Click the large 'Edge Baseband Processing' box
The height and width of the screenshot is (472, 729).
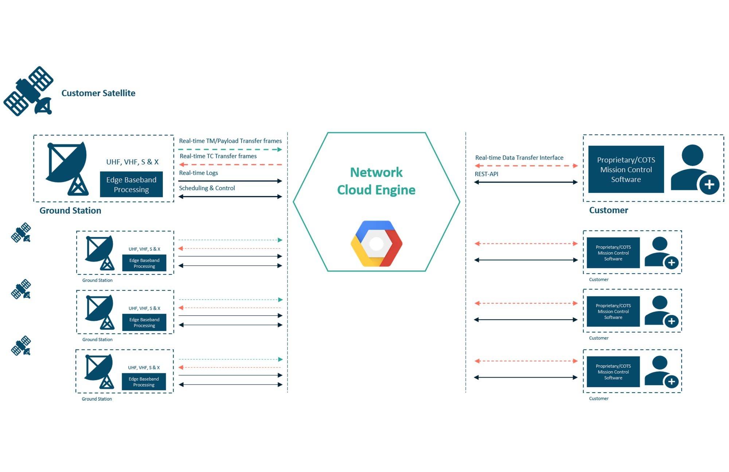(x=131, y=184)
